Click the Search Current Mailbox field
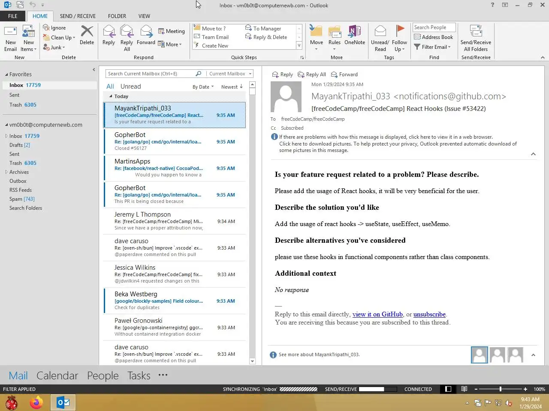 150,74
